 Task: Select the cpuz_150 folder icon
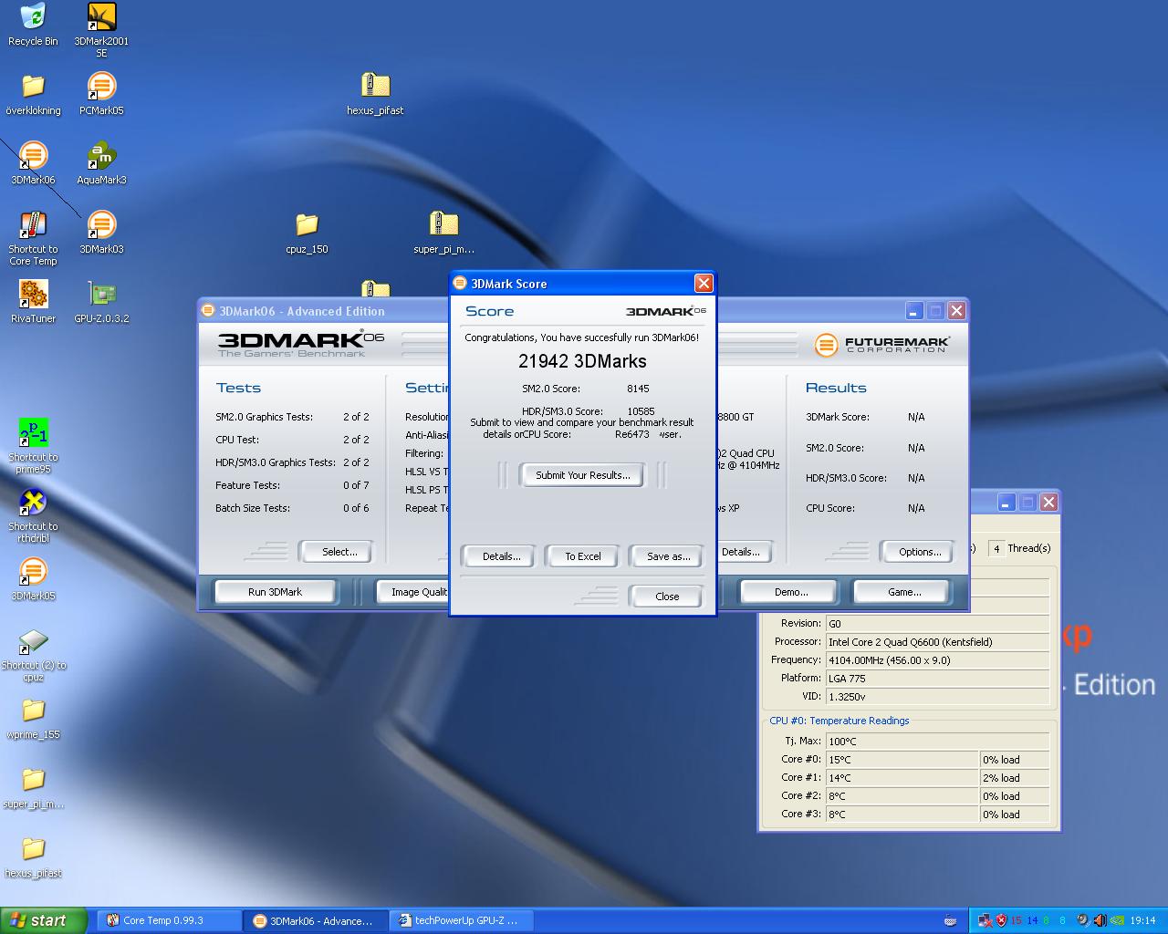[x=307, y=233]
